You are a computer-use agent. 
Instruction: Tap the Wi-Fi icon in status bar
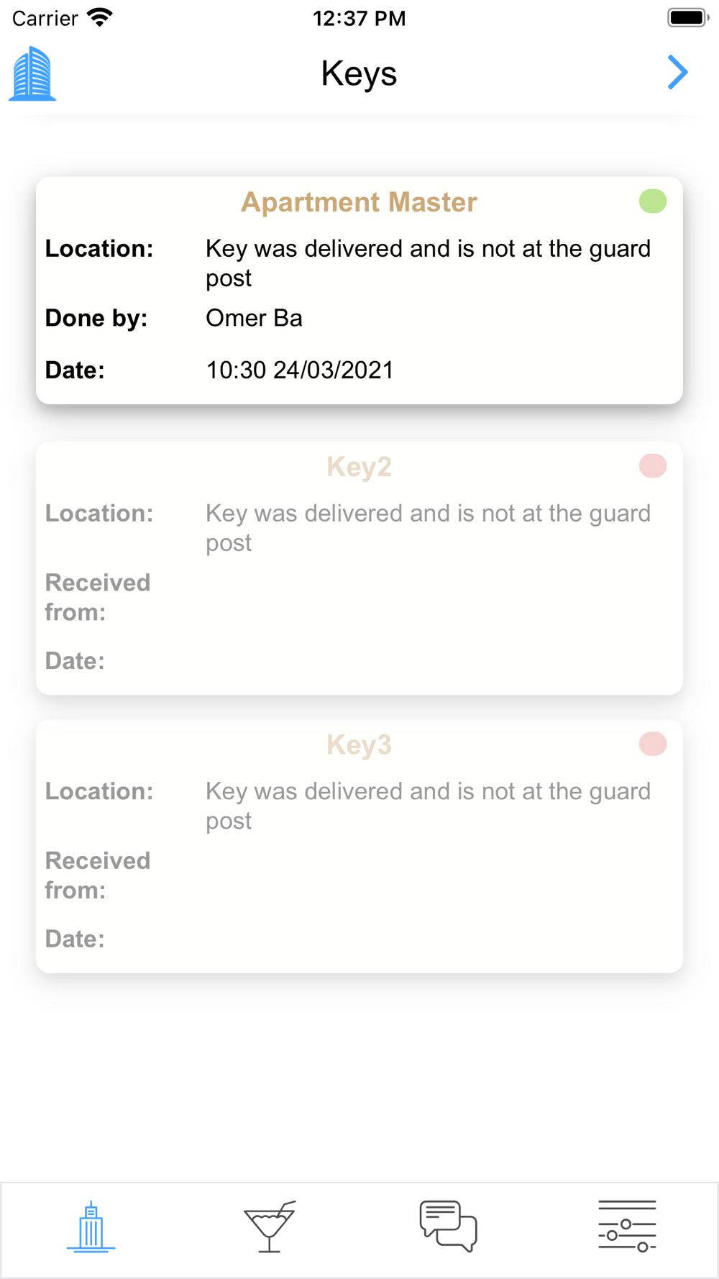(x=100, y=18)
